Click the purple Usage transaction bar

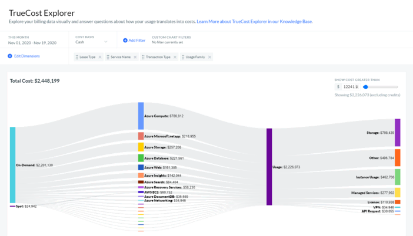[269, 167]
